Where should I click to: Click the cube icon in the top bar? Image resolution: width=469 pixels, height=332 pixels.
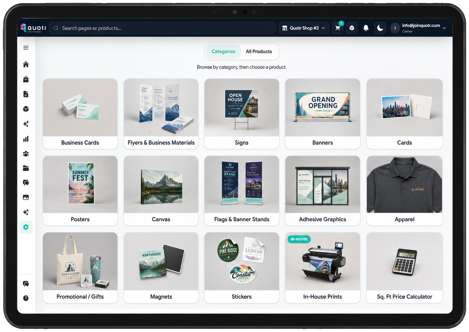click(351, 28)
